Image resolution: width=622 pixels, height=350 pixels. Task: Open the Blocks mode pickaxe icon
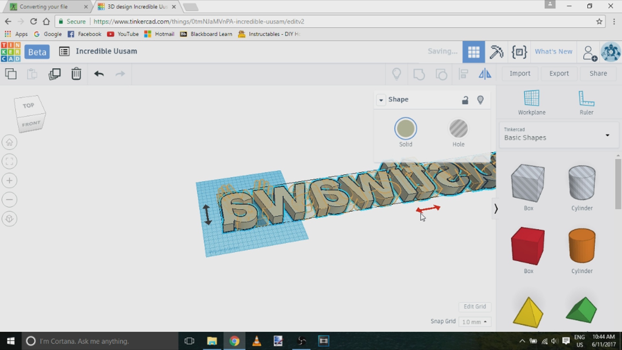point(496,52)
